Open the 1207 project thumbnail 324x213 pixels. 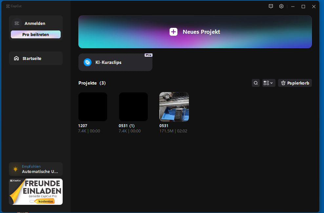pyautogui.click(x=92, y=106)
